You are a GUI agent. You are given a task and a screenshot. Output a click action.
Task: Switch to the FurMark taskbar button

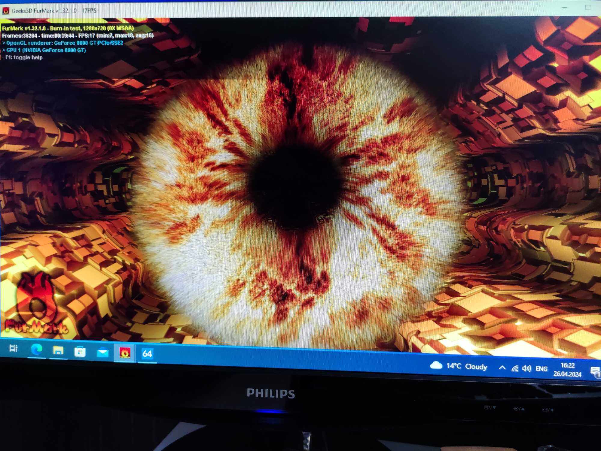(125, 353)
